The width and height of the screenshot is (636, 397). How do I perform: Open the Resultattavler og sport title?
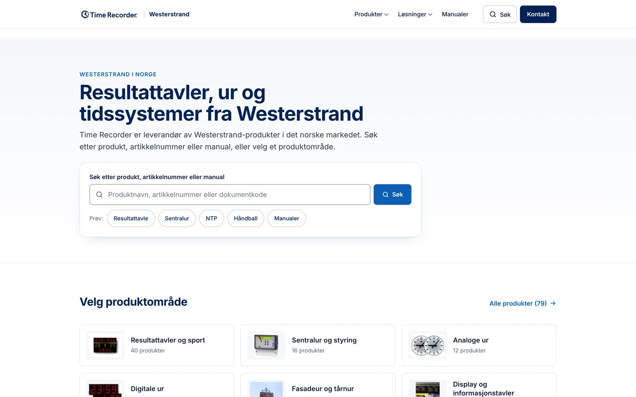(x=168, y=340)
